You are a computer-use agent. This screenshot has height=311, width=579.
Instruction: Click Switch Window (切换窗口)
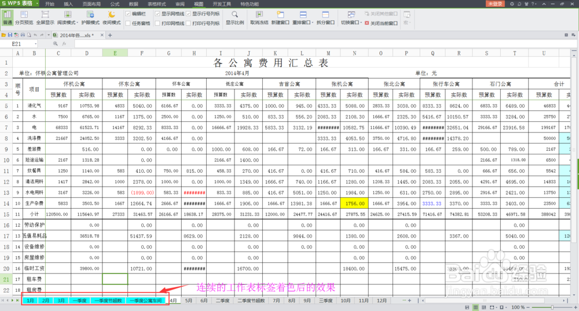[x=351, y=18]
